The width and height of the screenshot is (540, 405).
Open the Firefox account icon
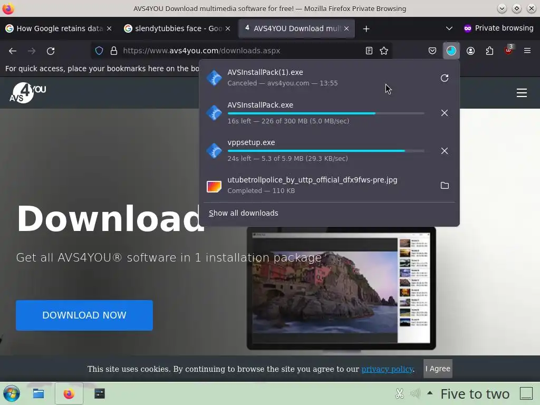470,51
